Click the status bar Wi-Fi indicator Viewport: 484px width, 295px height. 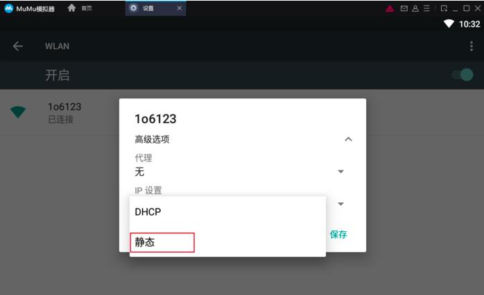[449, 24]
